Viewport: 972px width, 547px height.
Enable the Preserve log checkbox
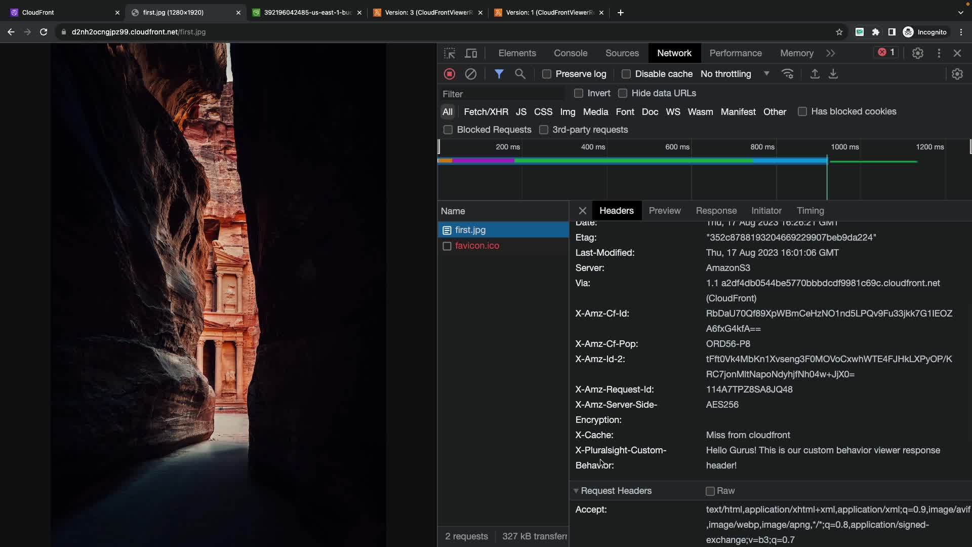pos(547,74)
